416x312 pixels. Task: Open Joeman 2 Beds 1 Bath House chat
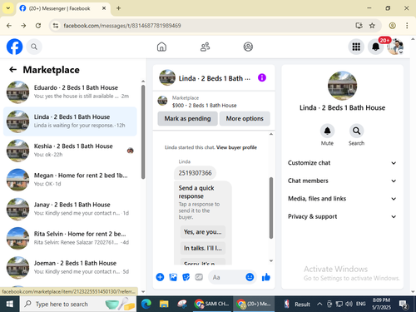tap(70, 268)
